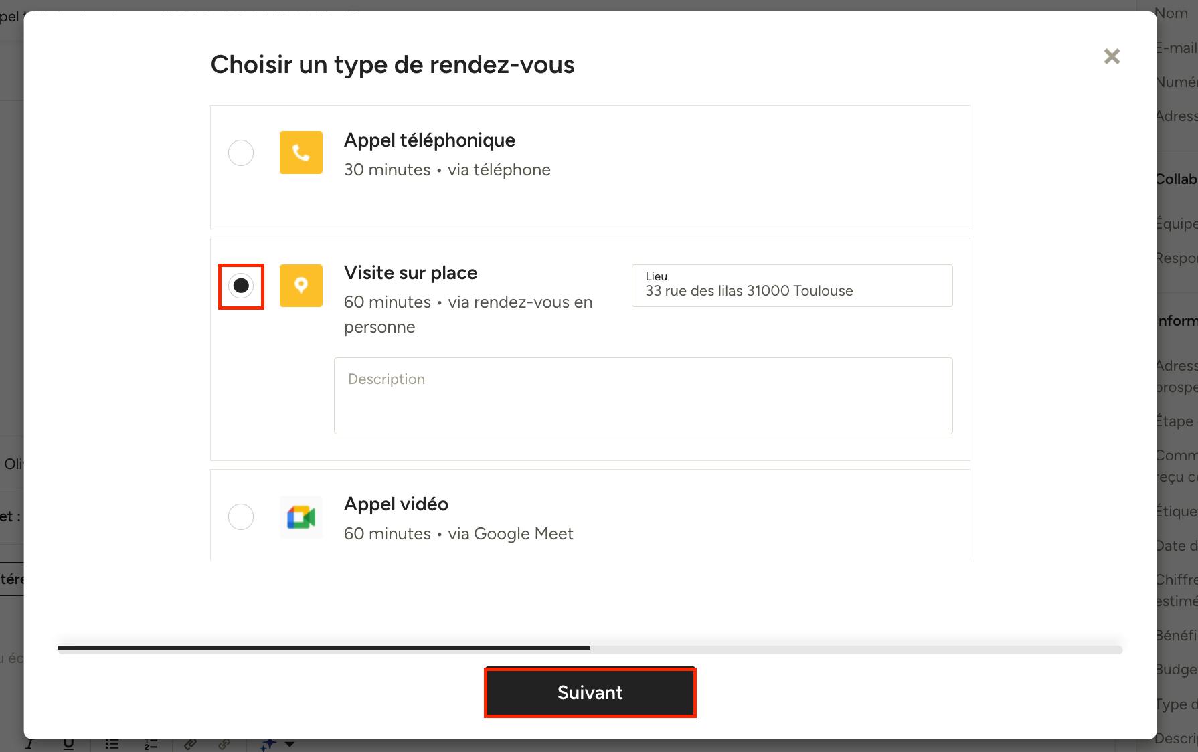Edit the Lieu address field
The height and width of the screenshot is (752, 1198).
point(792,286)
